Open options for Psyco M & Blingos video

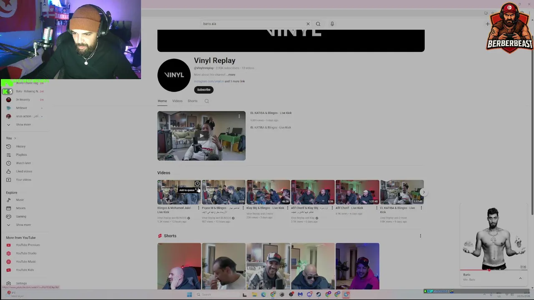coord(243,208)
